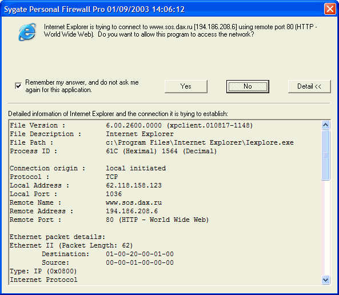Click the Internet Explorer logo icon
This screenshot has width=339, height=295.
click(x=27, y=32)
